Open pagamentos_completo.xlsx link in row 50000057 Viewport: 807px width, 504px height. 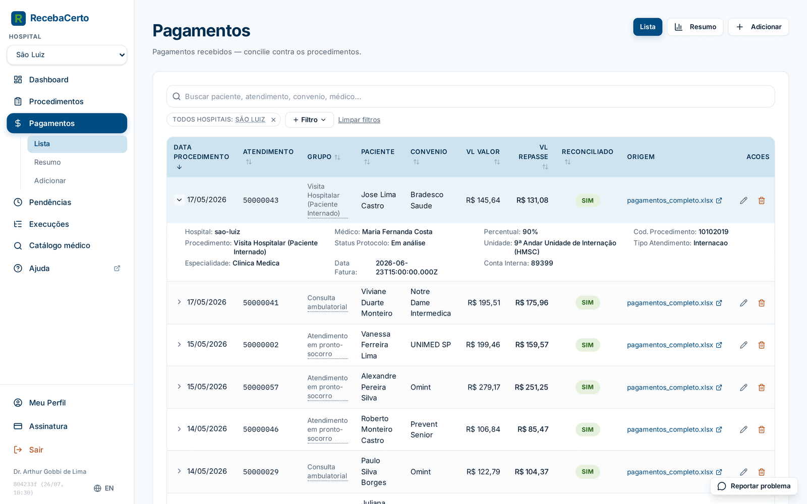[x=674, y=388]
